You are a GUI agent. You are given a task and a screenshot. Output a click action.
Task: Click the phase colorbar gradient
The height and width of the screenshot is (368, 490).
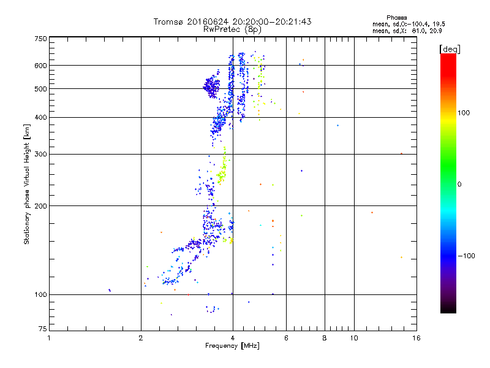(x=448, y=183)
